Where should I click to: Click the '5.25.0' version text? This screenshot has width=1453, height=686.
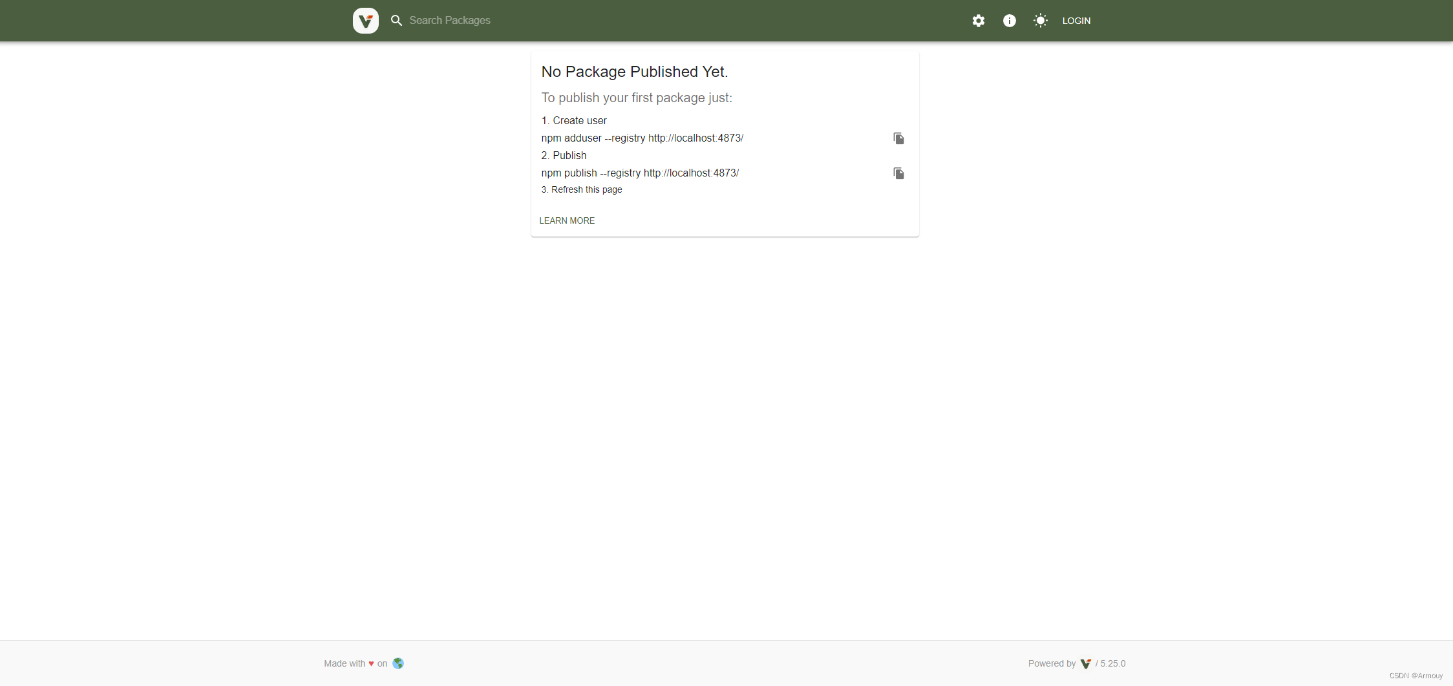pos(1113,663)
